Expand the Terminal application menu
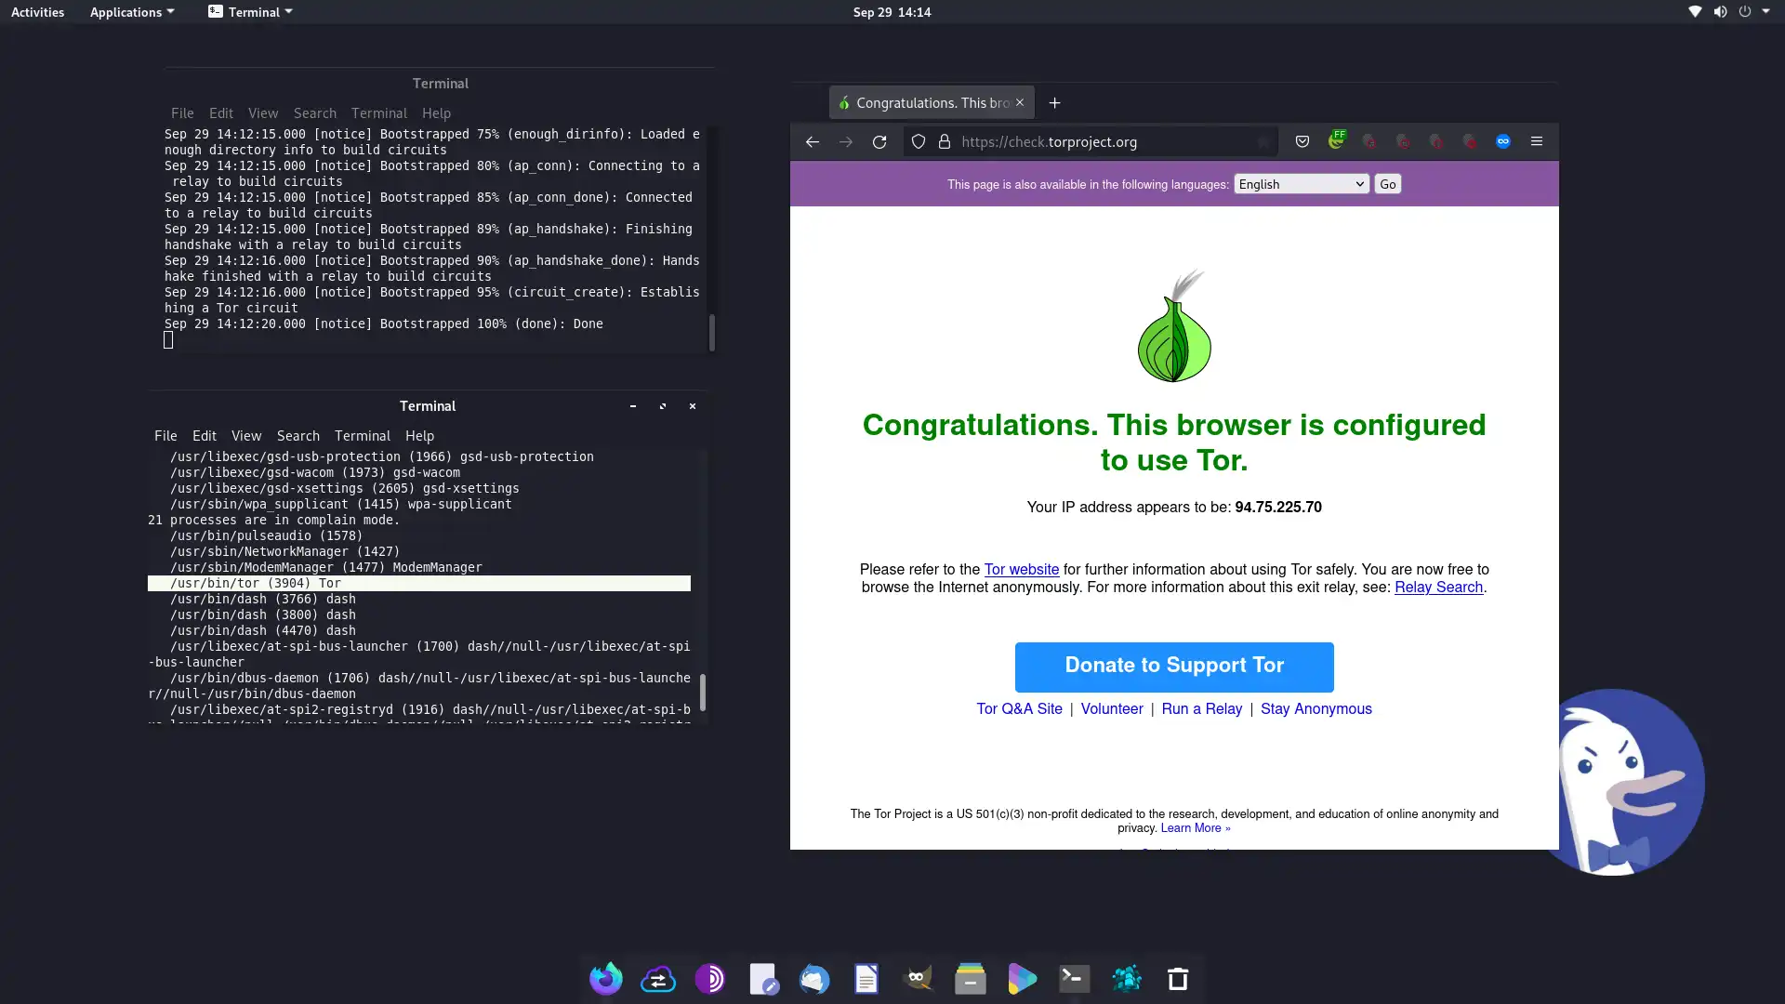This screenshot has height=1004, width=1785. coord(249,11)
